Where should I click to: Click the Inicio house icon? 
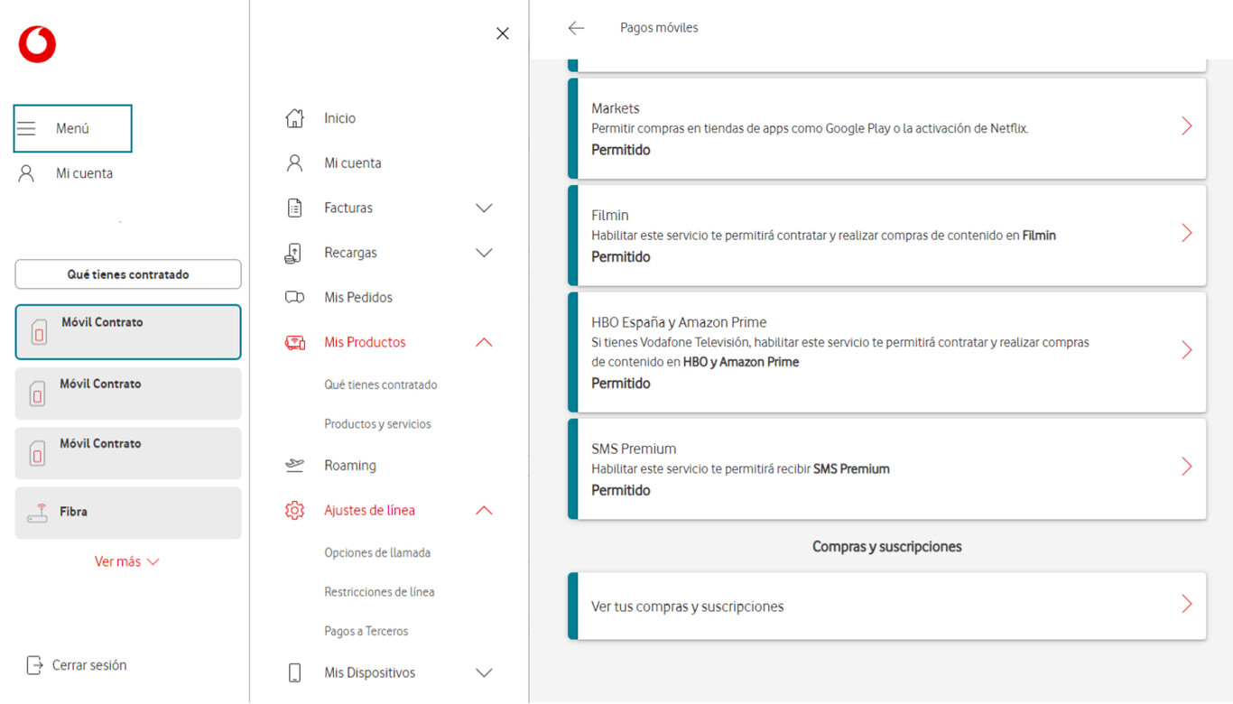[294, 118]
